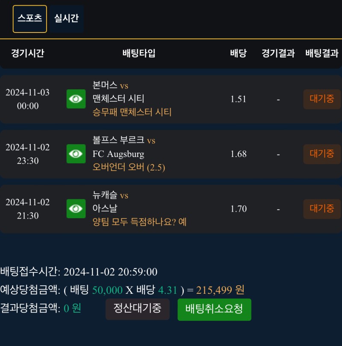342x346 pixels.
Task: Click 대기중 status for 뉴캐슬 bet
Action: 322,208
